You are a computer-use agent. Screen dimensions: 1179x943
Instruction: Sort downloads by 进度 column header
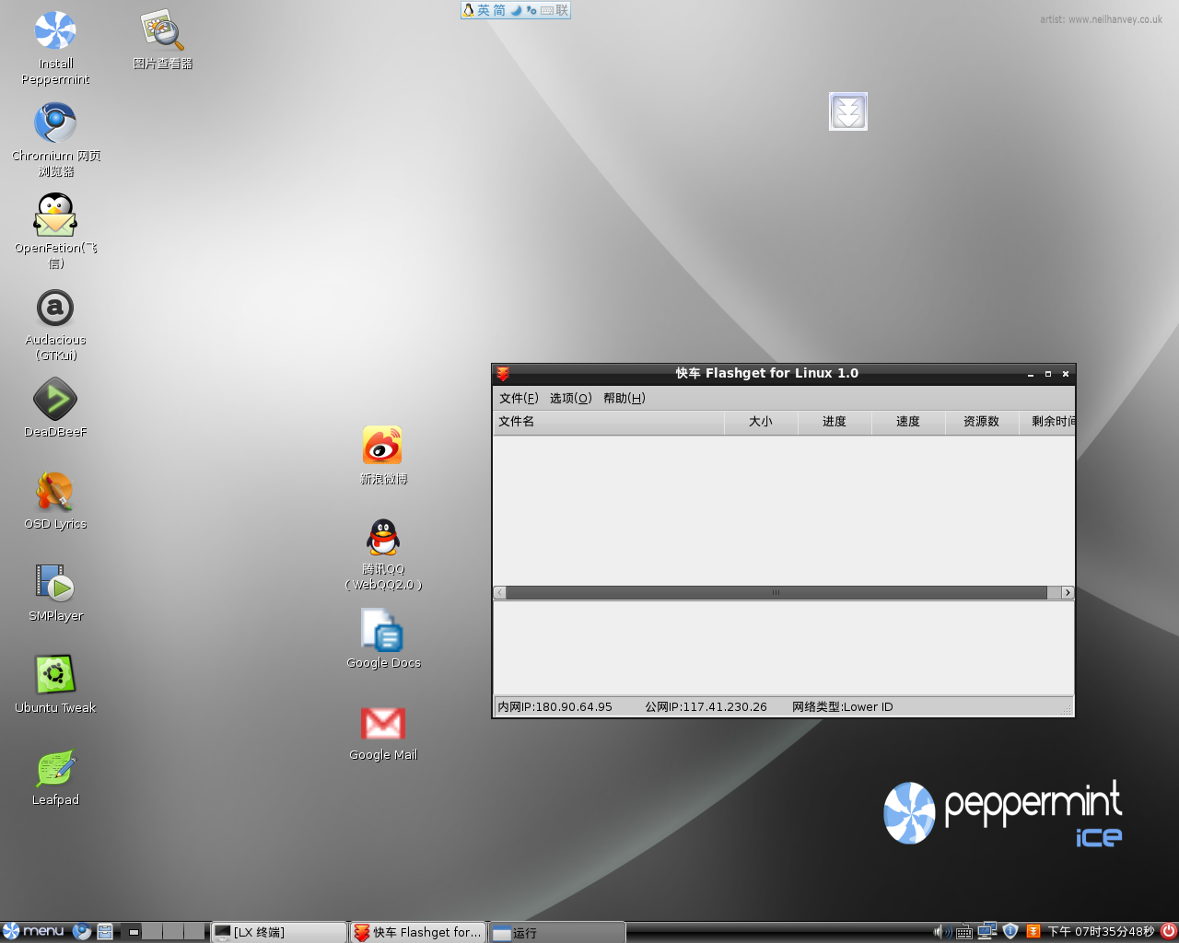coord(835,422)
